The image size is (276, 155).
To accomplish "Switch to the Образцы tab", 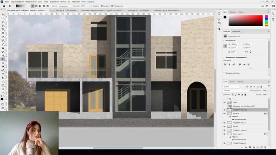I will [232, 12].
